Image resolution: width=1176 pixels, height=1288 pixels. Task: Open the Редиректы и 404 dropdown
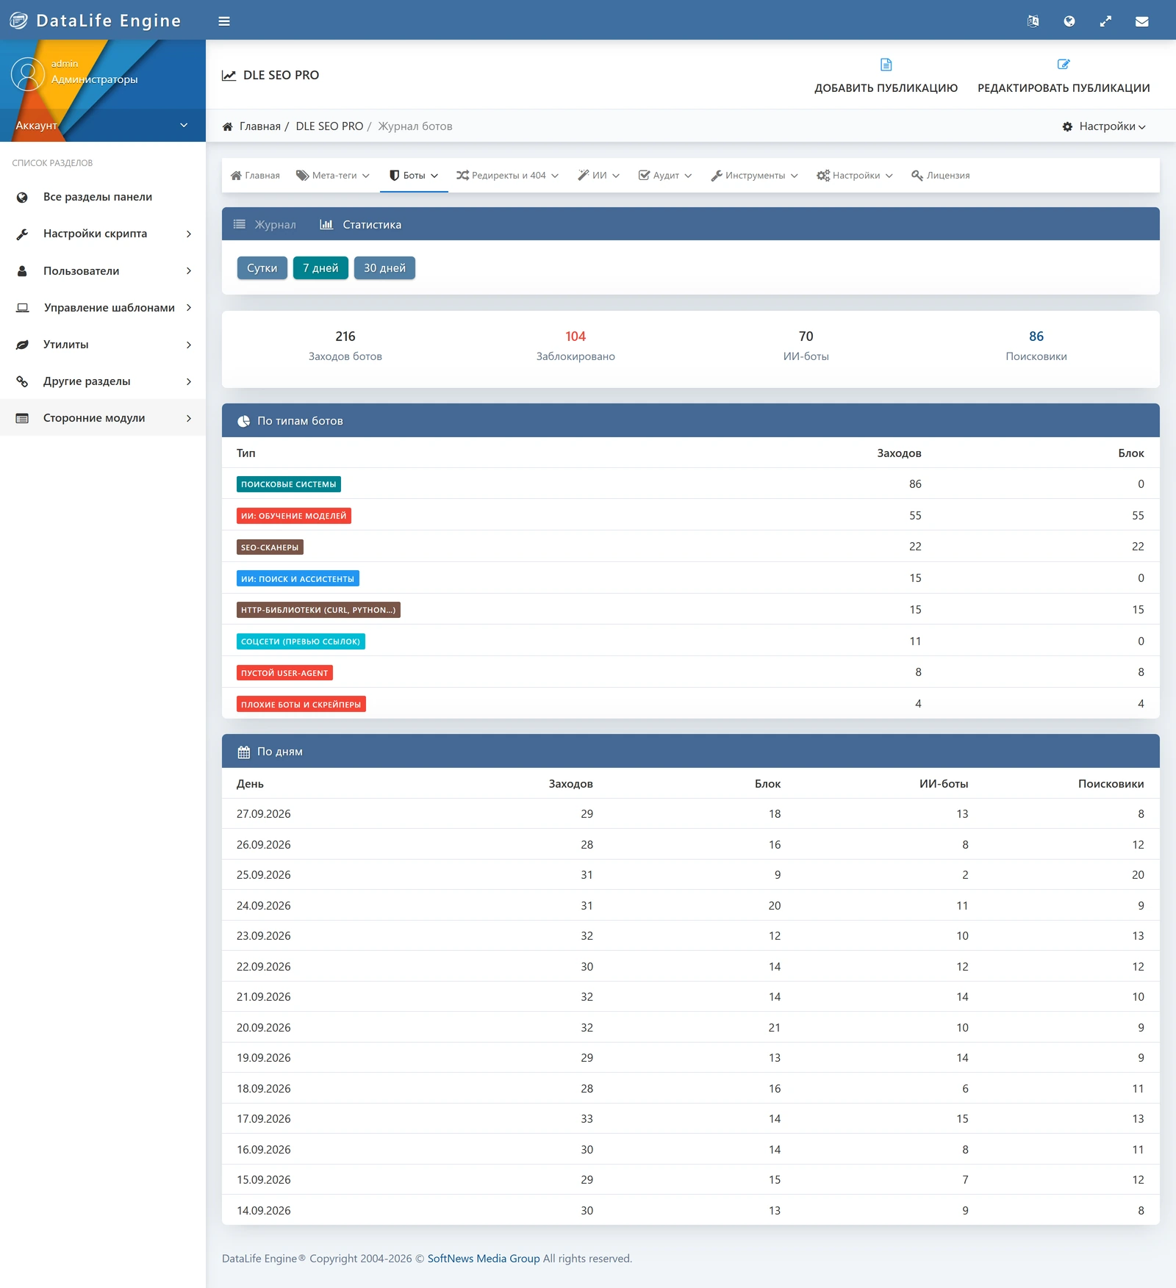[x=507, y=176]
